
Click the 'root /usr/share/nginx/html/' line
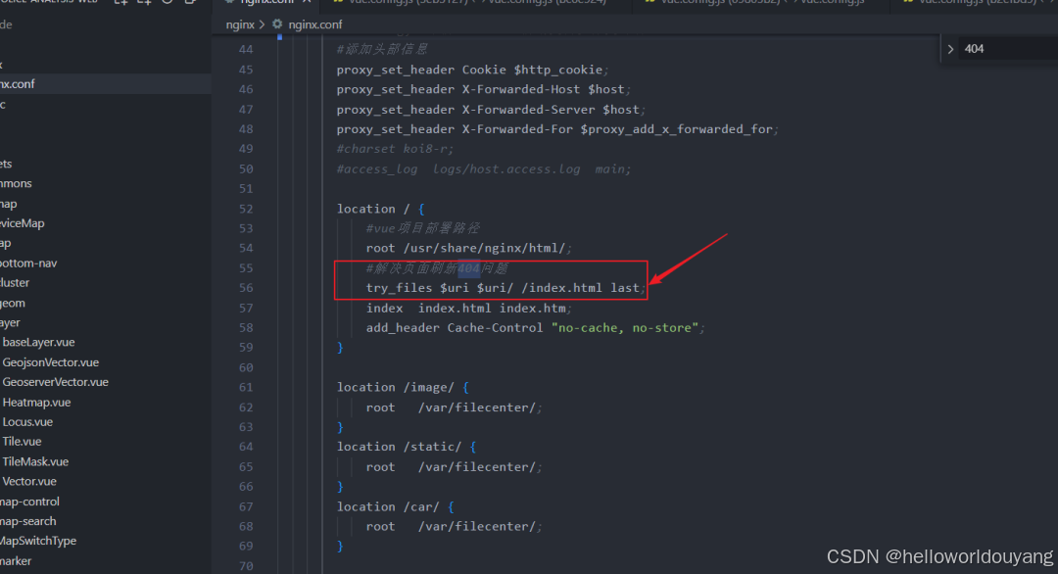tap(469, 248)
